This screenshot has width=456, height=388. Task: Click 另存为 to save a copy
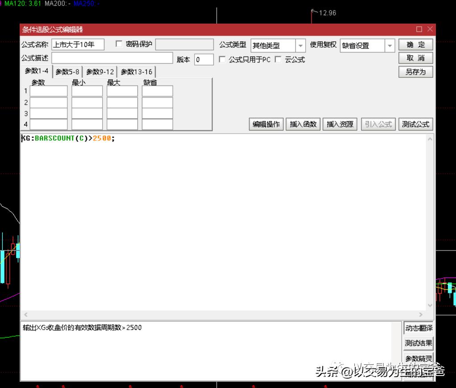pos(415,72)
